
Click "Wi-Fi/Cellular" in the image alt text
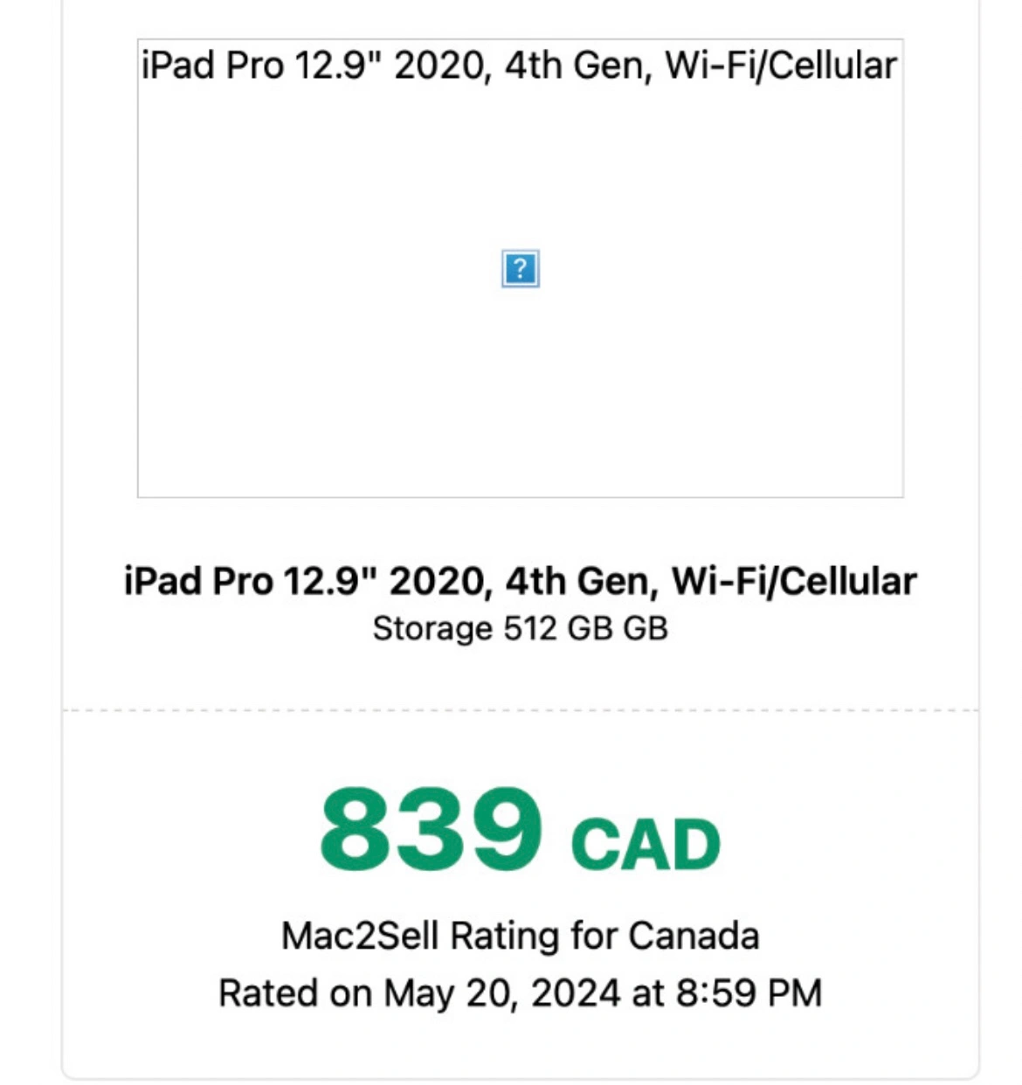780,66
